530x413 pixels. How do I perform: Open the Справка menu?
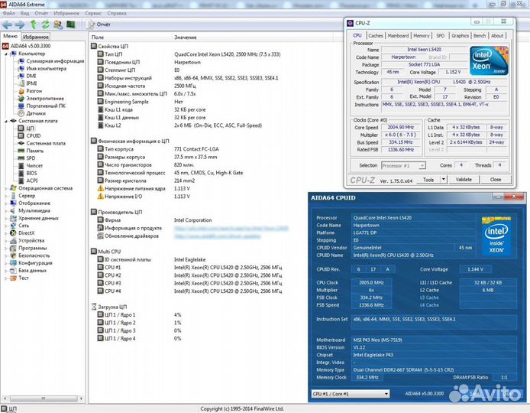point(117,13)
